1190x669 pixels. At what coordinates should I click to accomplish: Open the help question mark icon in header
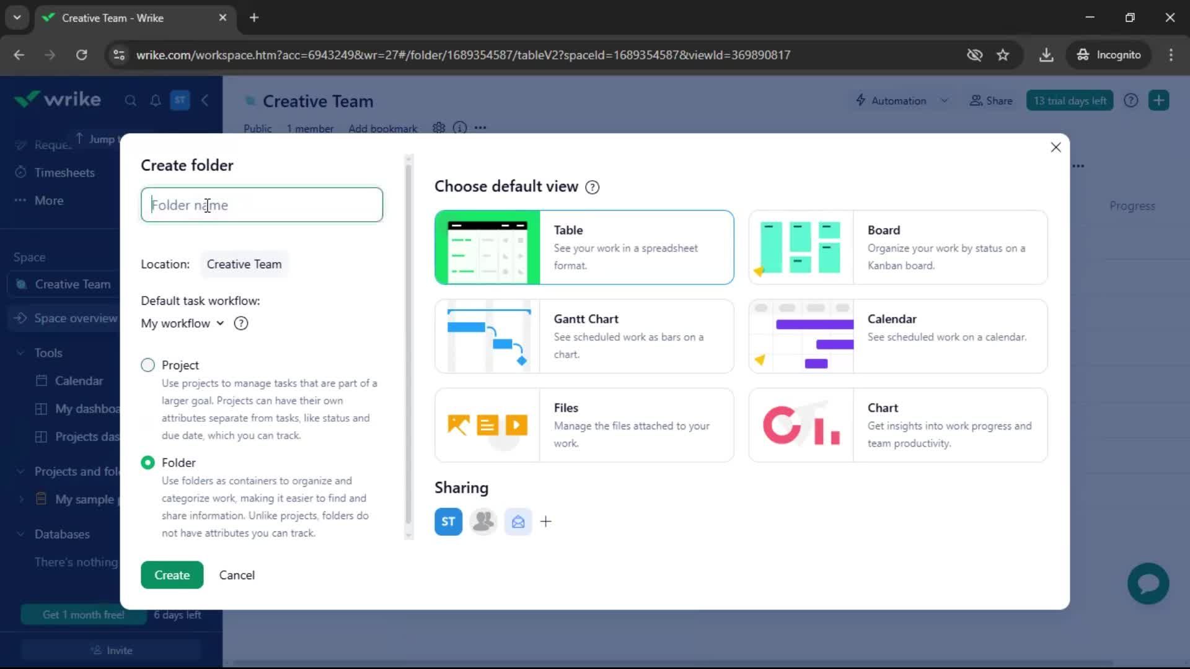tap(1131, 100)
